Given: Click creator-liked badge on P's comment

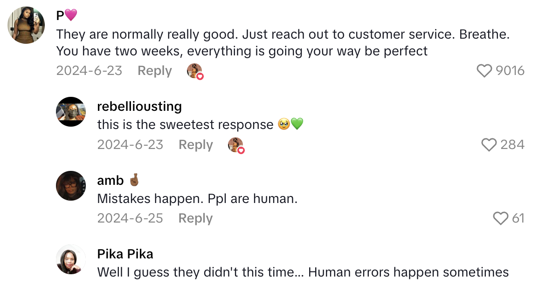Looking at the screenshot, I should [x=195, y=71].
